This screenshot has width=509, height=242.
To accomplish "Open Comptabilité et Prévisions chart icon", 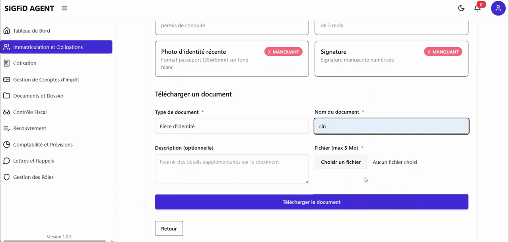I will [x=7, y=144].
